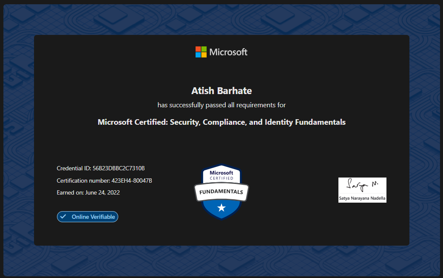Image resolution: width=443 pixels, height=278 pixels.
Task: Click the Satya Nadella signature image
Action: (x=362, y=190)
